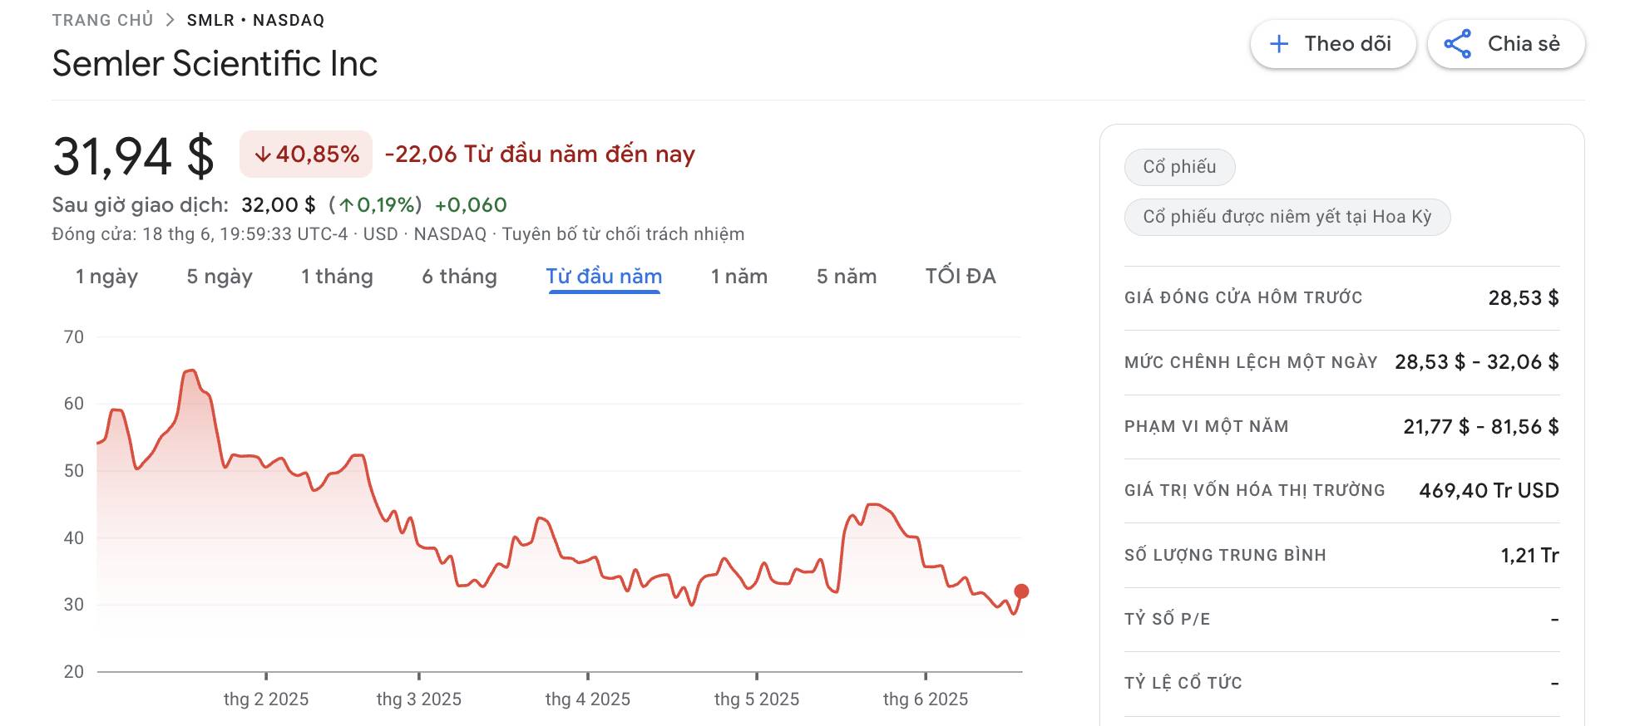1635x726 pixels.
Task: Click the +0,060 after-hours change value
Action: tap(471, 204)
